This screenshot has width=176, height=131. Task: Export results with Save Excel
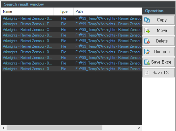158,62
